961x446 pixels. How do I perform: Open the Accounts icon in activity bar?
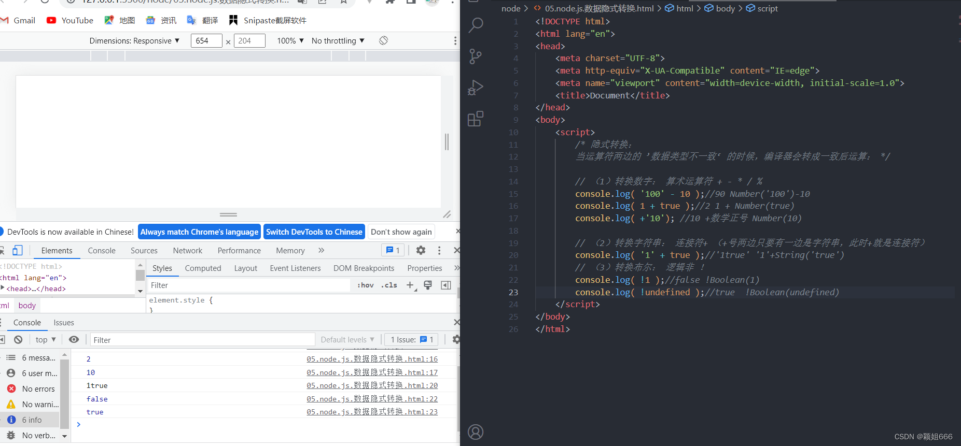coord(476,431)
